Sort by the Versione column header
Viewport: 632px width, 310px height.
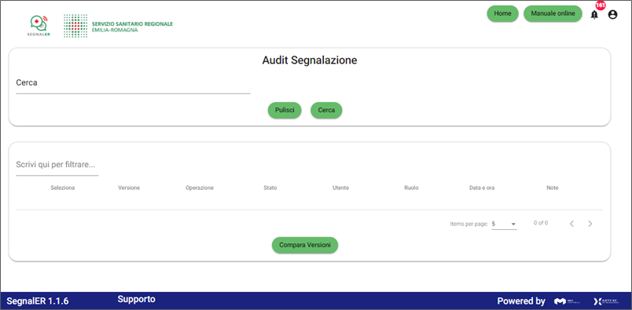(x=129, y=188)
